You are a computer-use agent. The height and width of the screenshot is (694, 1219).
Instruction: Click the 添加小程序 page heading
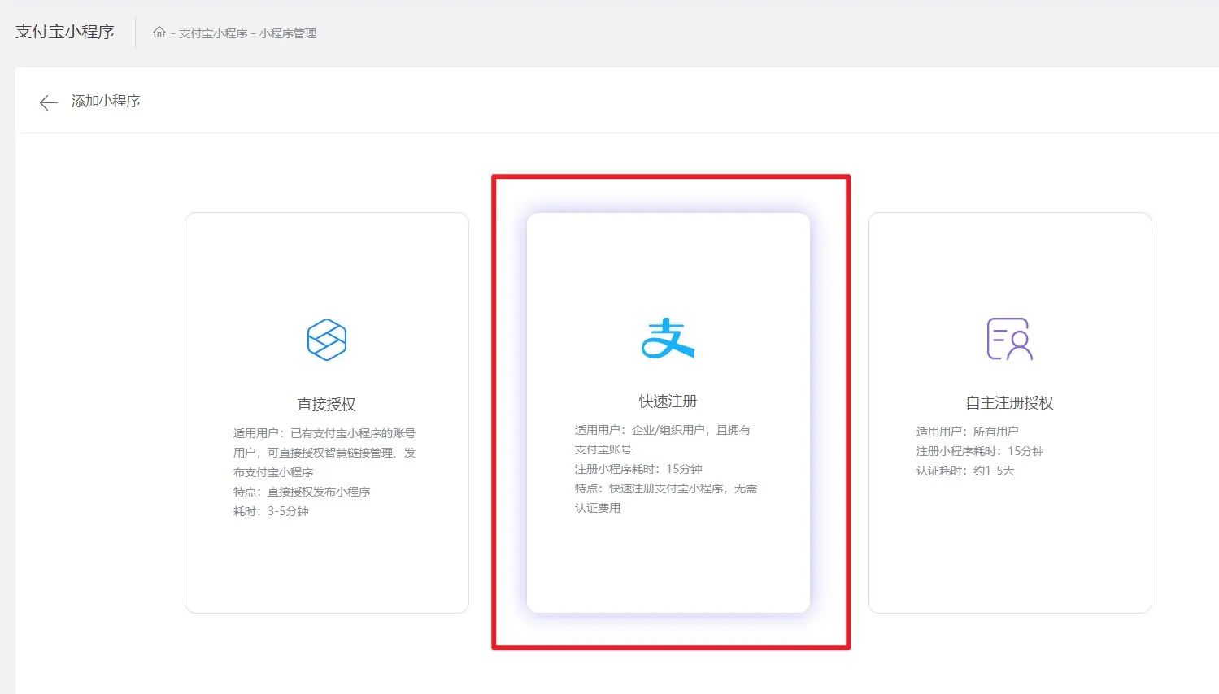(x=106, y=101)
